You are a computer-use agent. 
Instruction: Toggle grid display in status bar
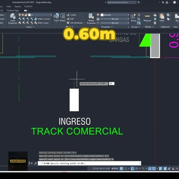point(121,168)
